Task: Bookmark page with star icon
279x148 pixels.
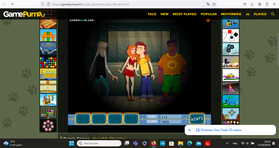Action: pyautogui.click(x=214, y=4)
